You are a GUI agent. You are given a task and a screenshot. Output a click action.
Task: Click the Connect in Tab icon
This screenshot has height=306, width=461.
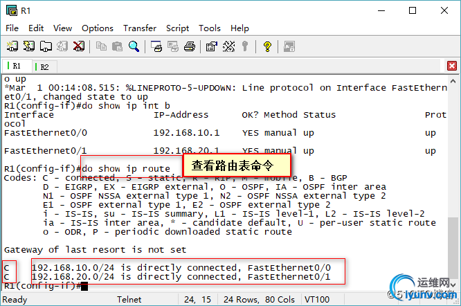tap(46, 46)
